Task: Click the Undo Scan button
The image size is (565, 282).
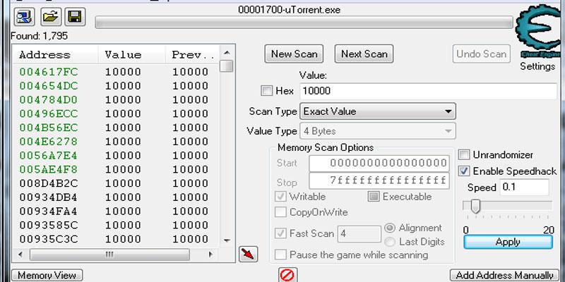Action: [x=482, y=54]
